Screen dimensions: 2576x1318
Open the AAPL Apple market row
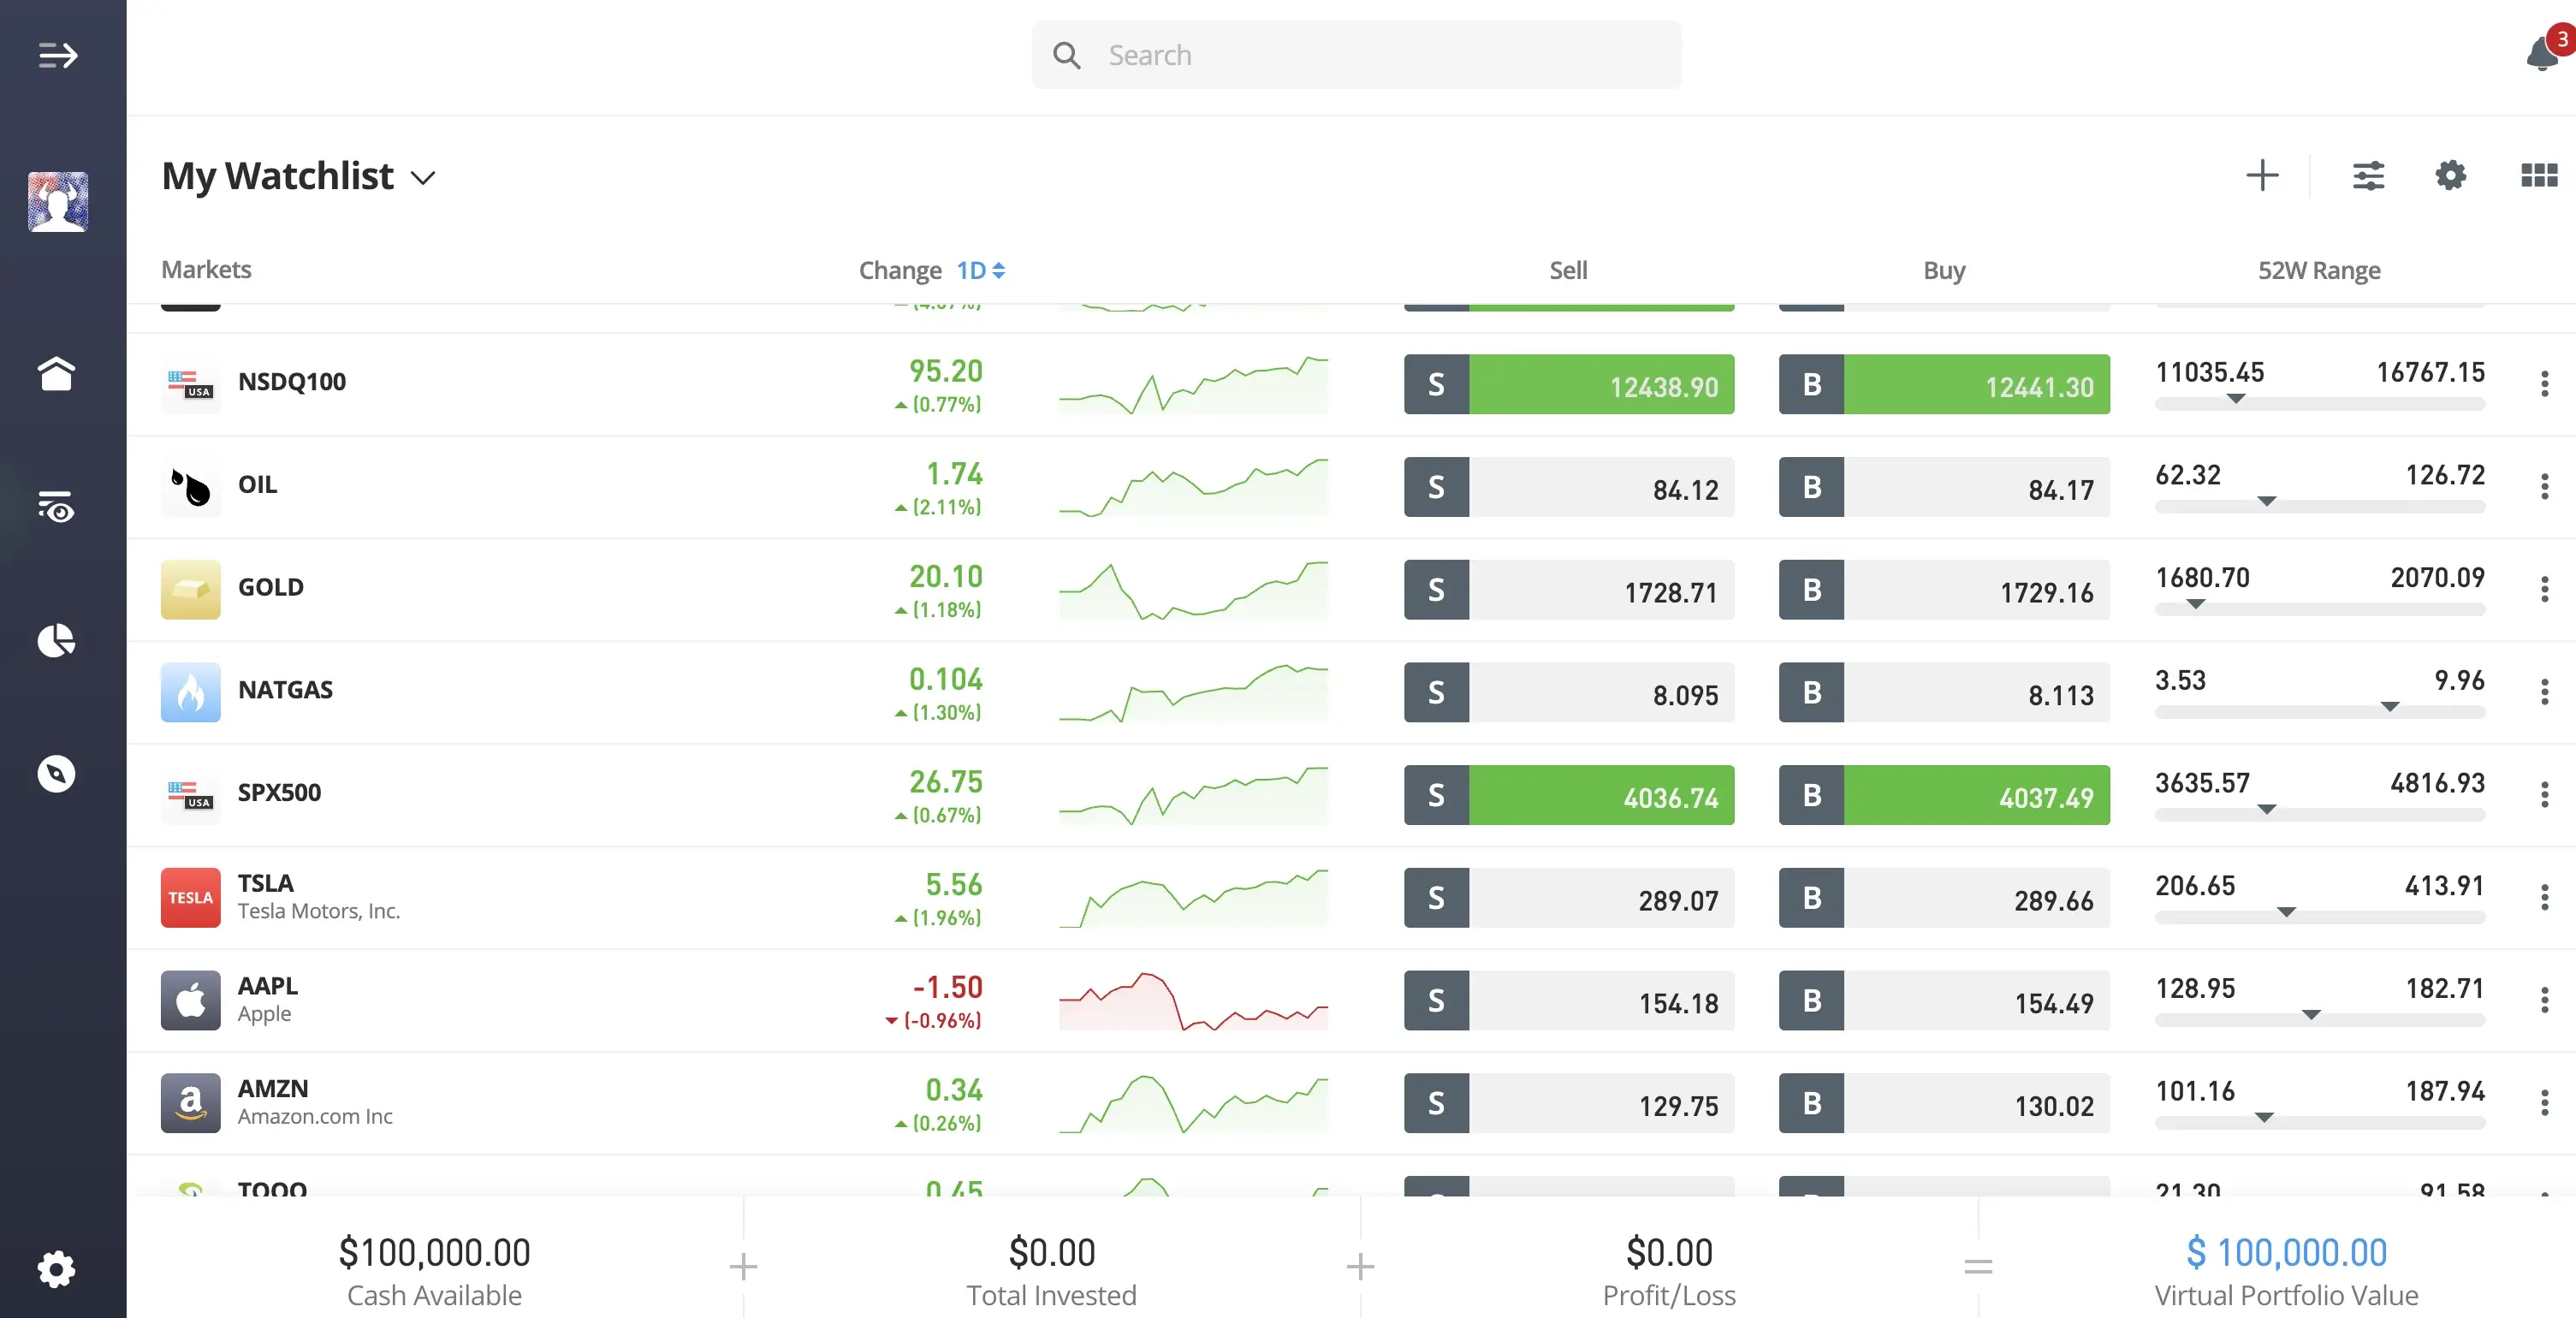tap(267, 999)
